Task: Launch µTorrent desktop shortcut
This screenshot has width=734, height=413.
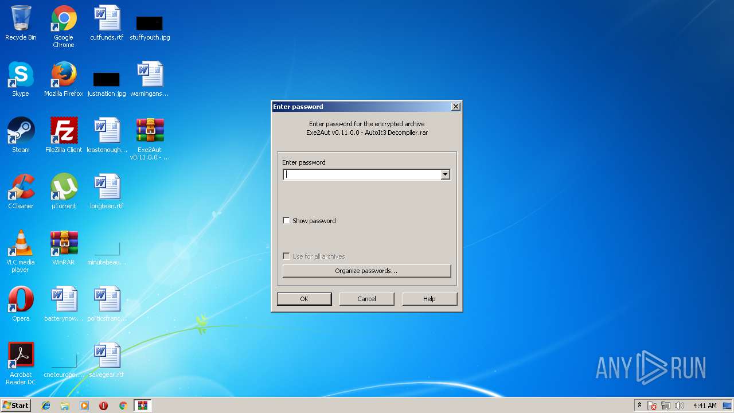Action: pos(64,192)
